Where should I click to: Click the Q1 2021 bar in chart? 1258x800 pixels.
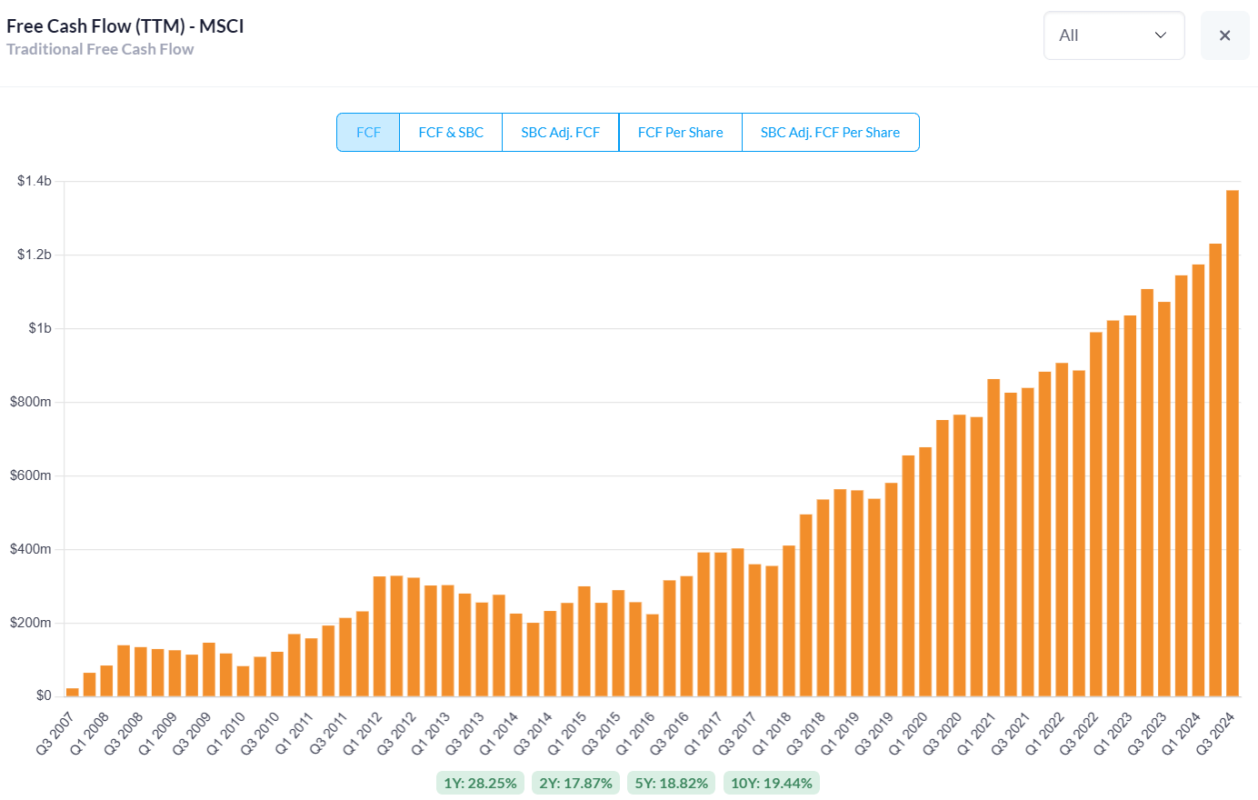pos(993,538)
